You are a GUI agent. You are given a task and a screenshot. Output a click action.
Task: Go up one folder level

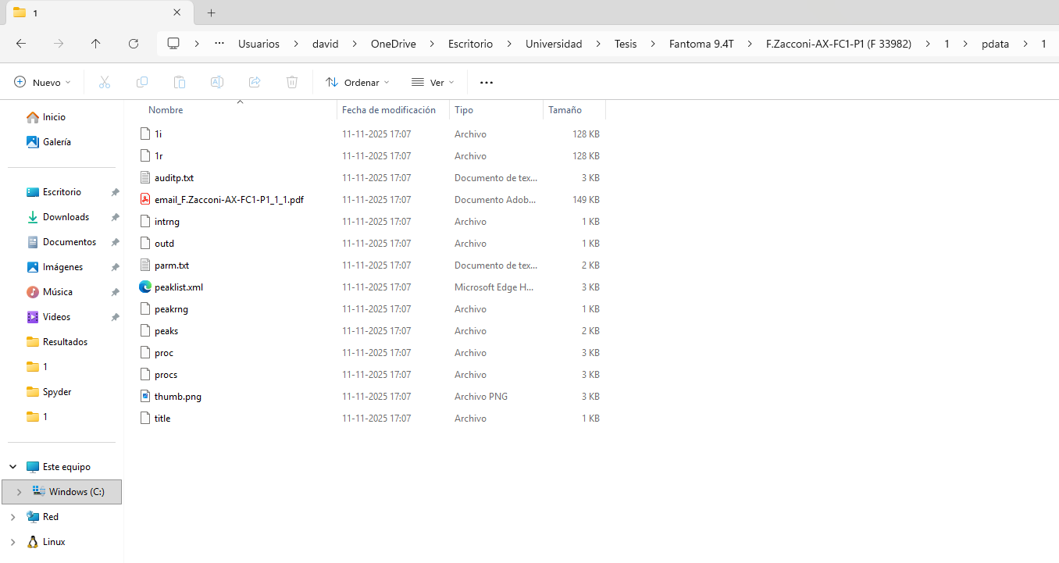point(96,44)
